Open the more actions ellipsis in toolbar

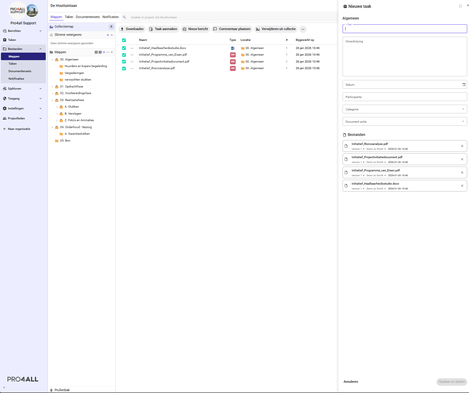[x=303, y=29]
